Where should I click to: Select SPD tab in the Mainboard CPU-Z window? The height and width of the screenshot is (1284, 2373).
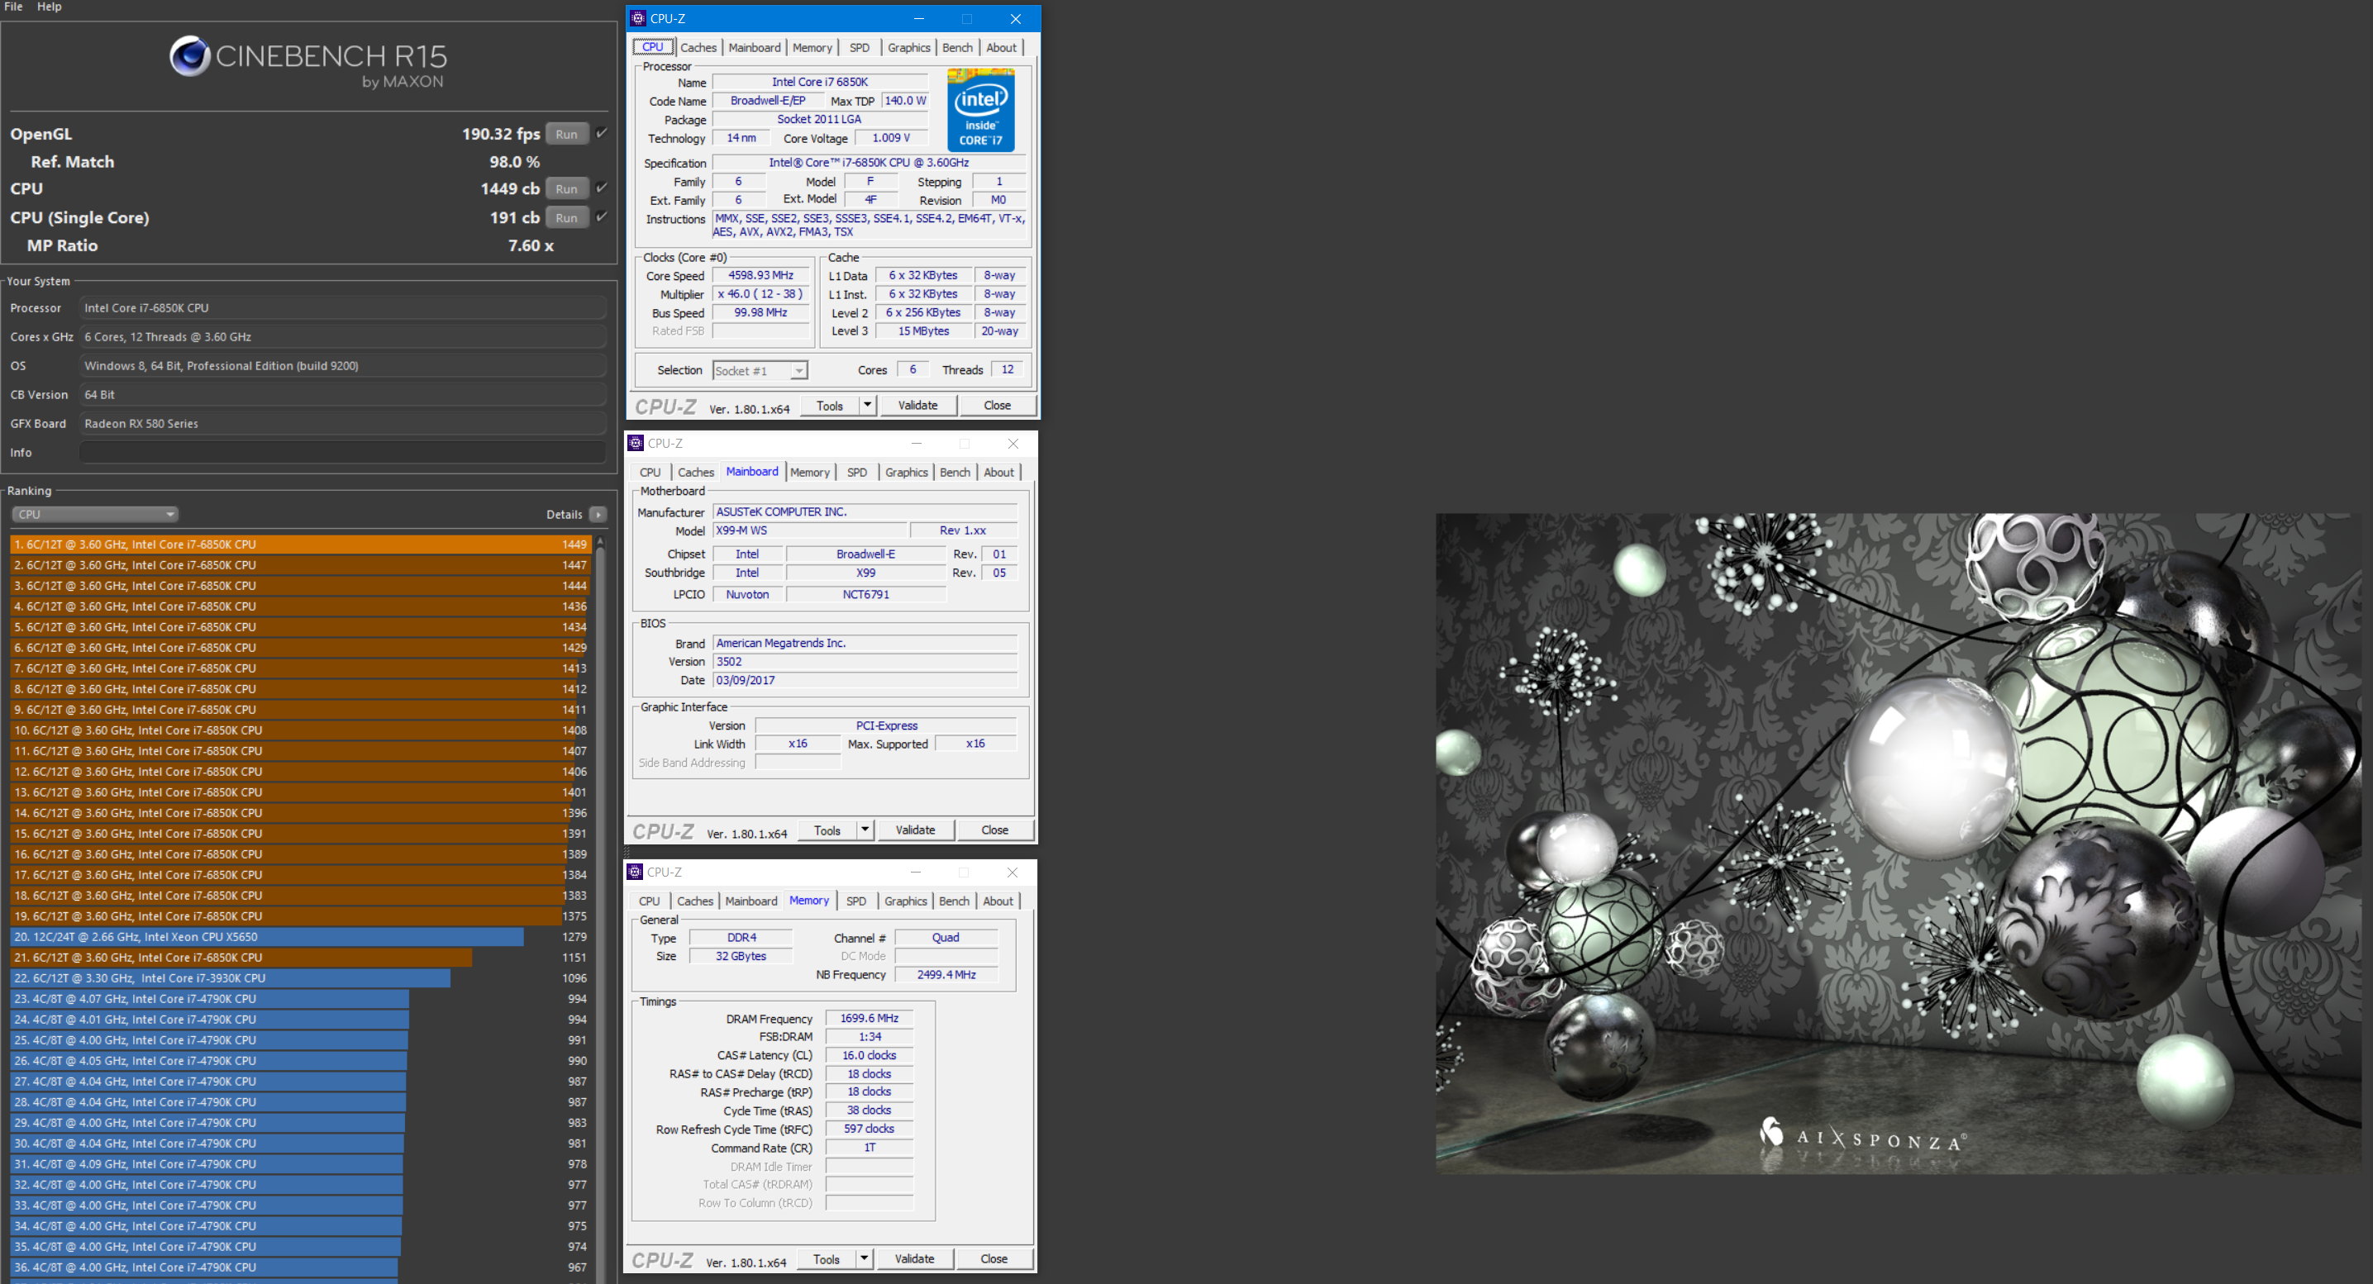point(857,473)
